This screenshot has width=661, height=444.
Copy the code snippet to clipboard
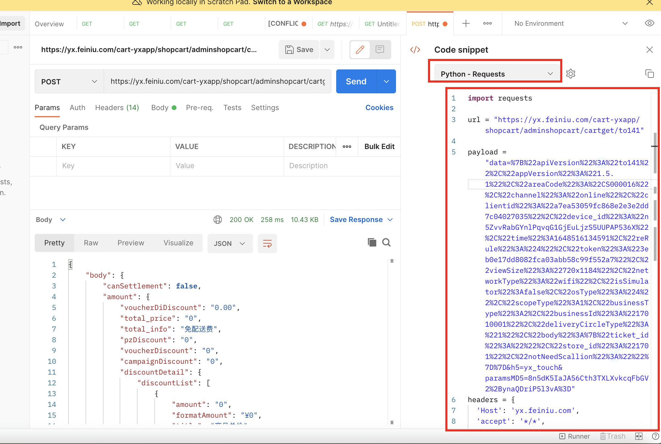[x=649, y=74]
